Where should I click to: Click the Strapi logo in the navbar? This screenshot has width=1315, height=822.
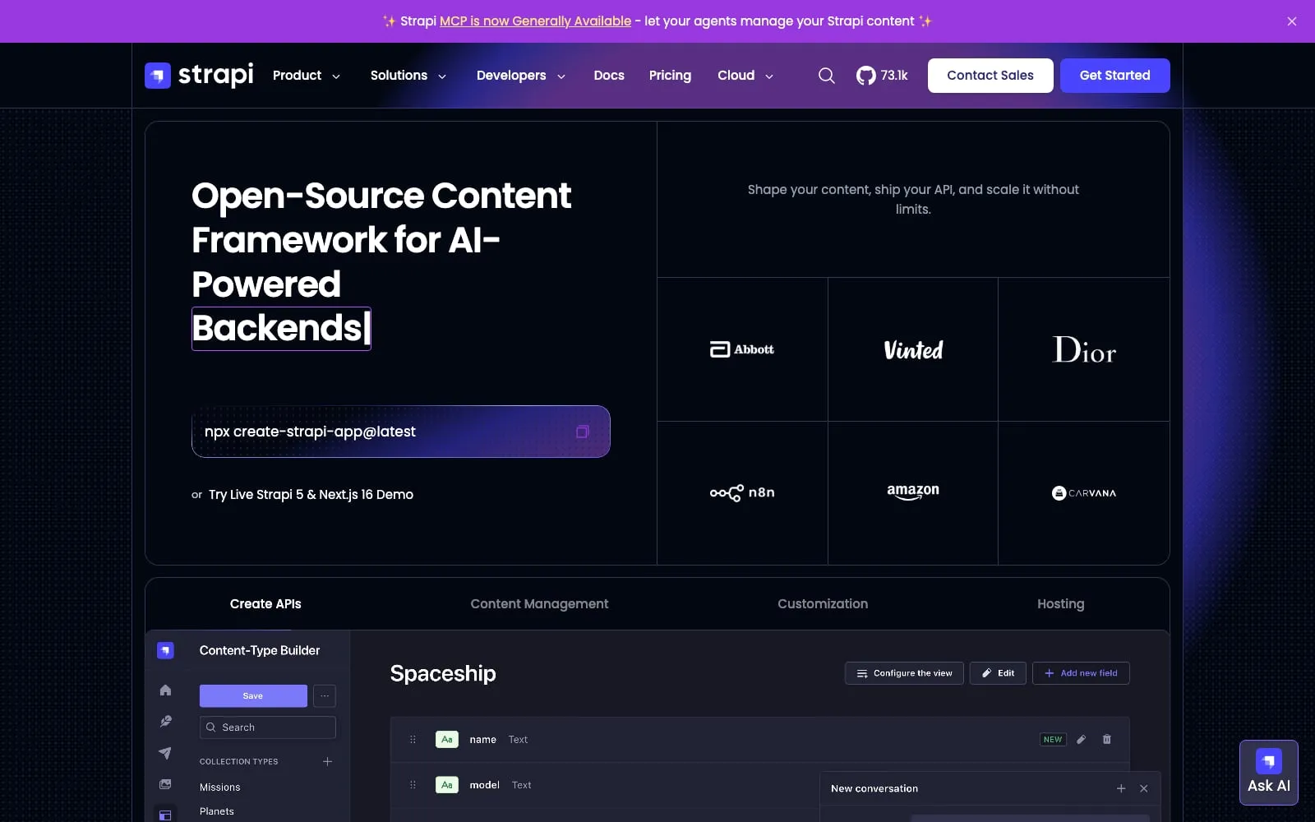pos(199,75)
